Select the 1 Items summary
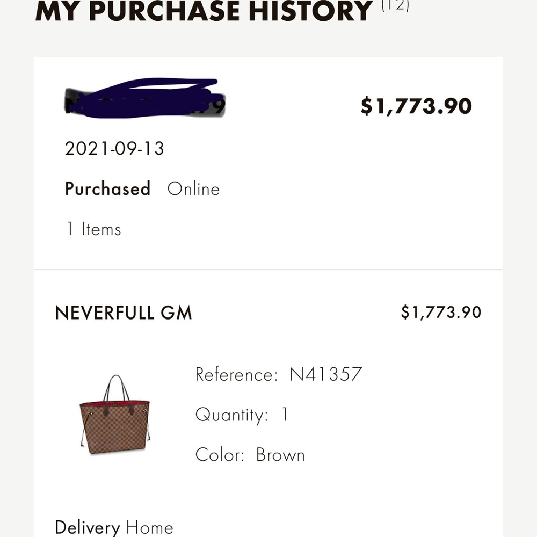 92,228
